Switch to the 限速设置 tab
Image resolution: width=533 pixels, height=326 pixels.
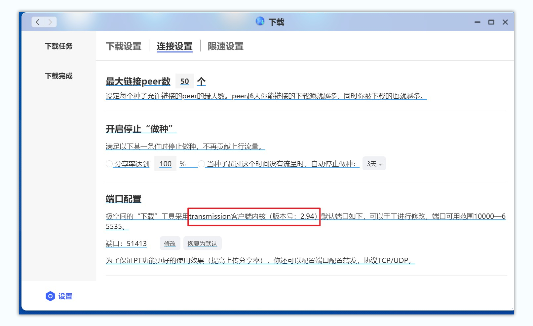point(225,46)
